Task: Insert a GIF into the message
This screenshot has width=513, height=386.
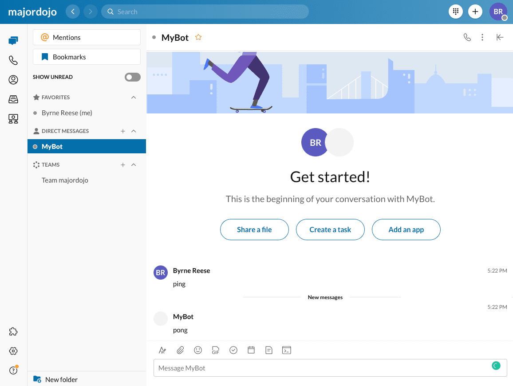Action: tap(216, 350)
